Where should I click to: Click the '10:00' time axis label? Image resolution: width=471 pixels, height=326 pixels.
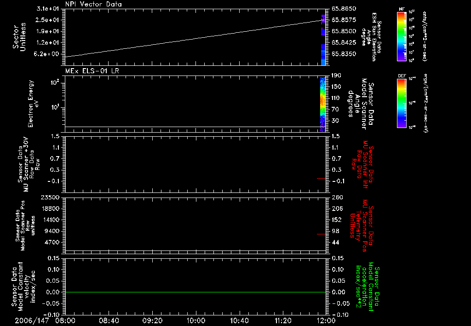195,320
